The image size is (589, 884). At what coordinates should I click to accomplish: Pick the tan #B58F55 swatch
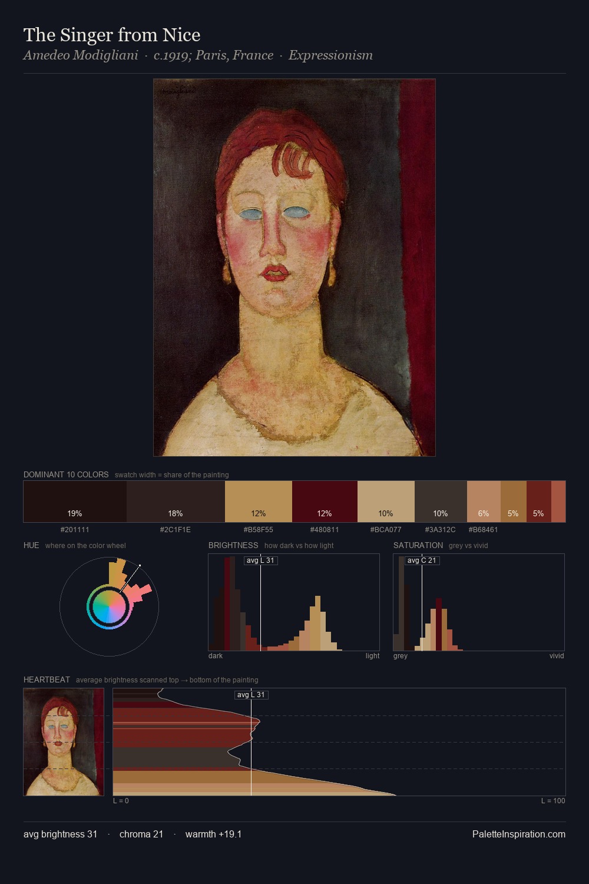259,502
